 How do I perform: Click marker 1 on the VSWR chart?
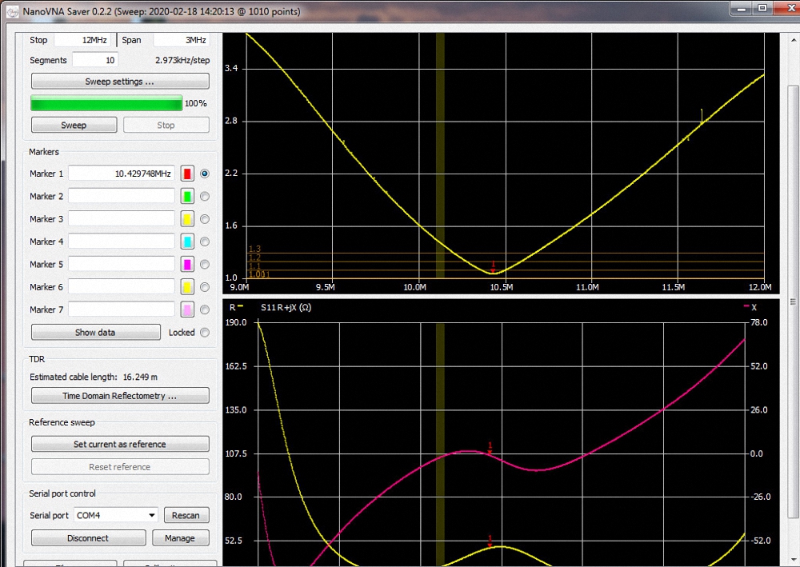[x=493, y=267]
